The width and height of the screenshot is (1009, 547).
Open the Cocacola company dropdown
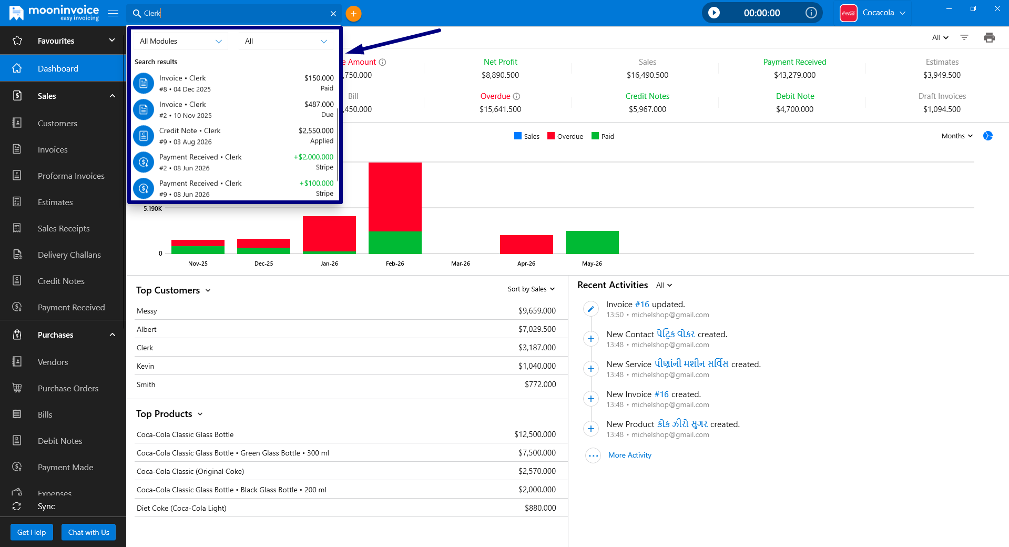(884, 13)
